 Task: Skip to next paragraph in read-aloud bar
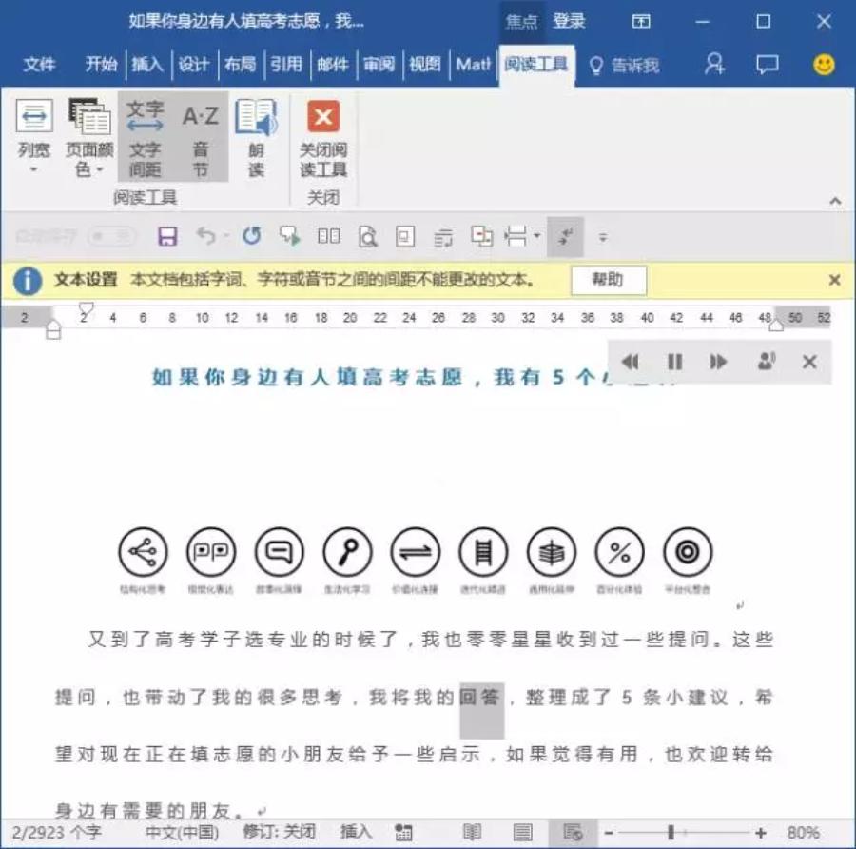pos(717,362)
